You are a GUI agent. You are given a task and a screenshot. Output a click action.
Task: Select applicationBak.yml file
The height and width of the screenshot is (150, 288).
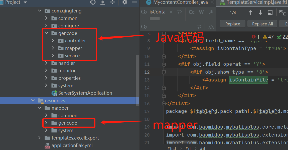pyautogui.click(x=72, y=146)
